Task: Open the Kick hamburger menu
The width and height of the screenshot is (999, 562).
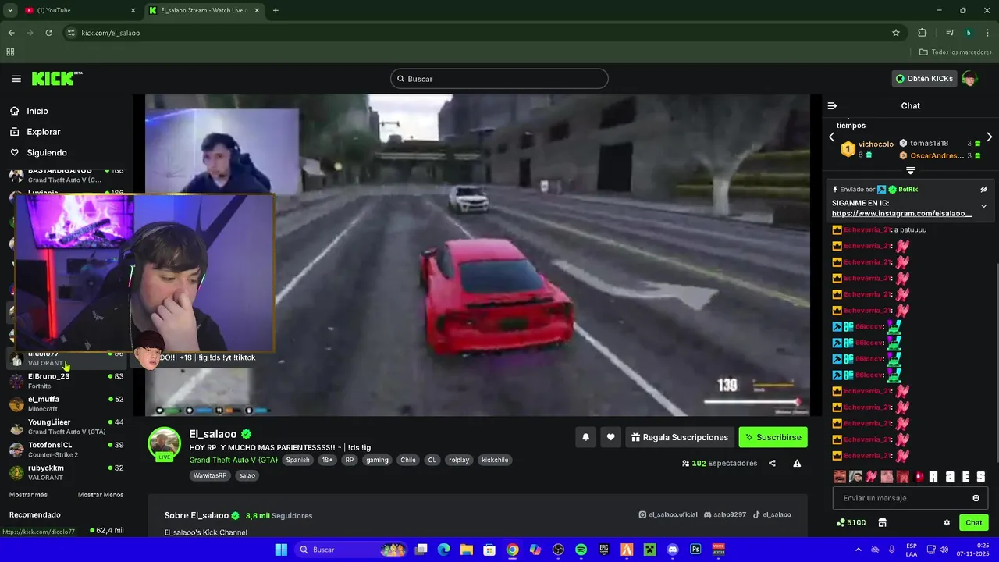Action: click(x=16, y=79)
